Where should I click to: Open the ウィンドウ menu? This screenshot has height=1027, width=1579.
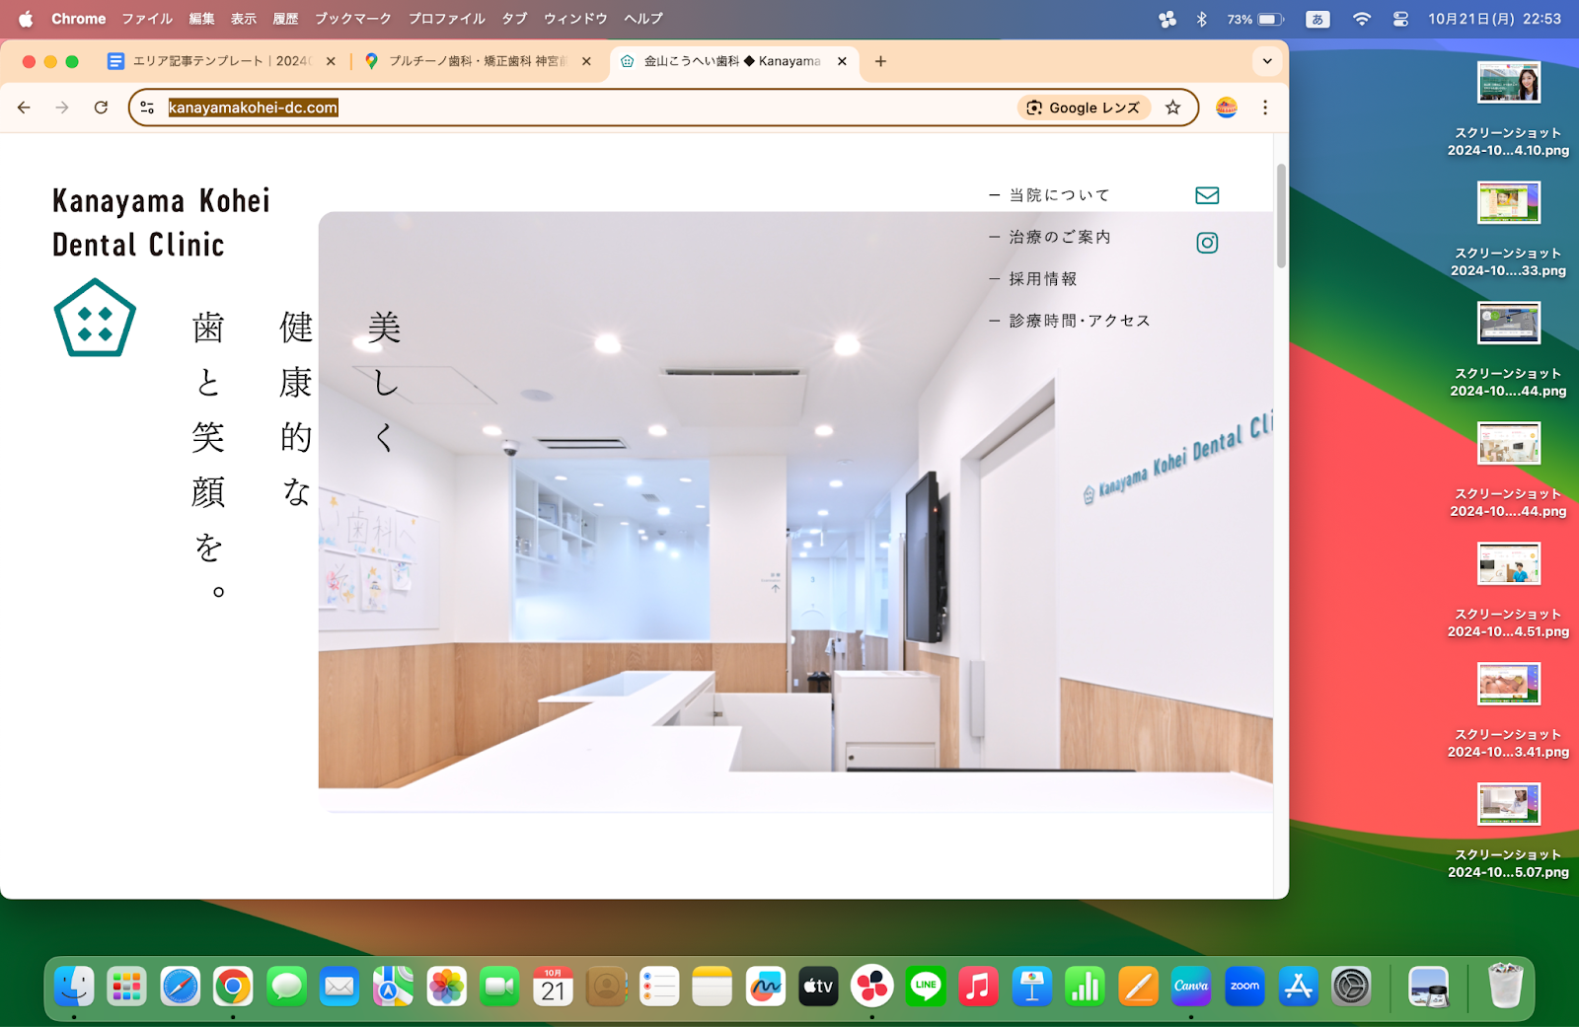point(575,19)
